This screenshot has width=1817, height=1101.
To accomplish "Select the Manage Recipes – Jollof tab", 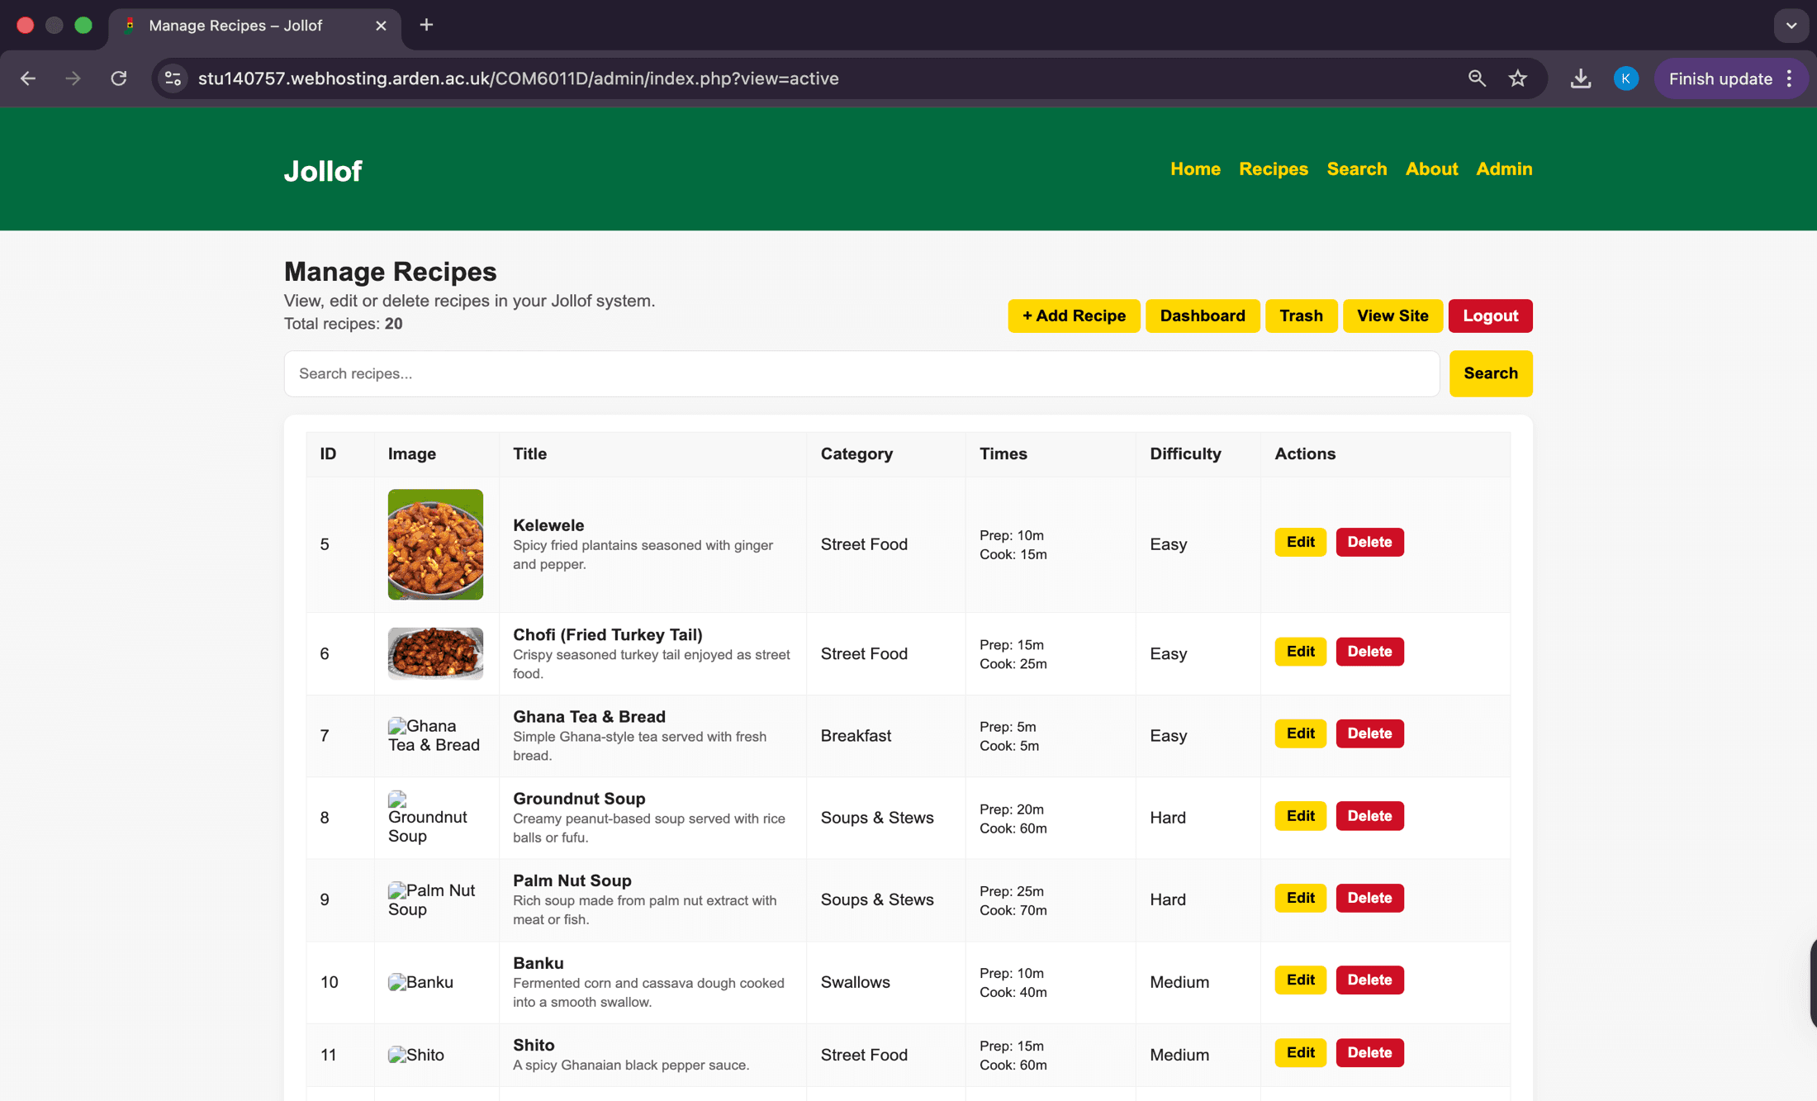I will tap(255, 26).
